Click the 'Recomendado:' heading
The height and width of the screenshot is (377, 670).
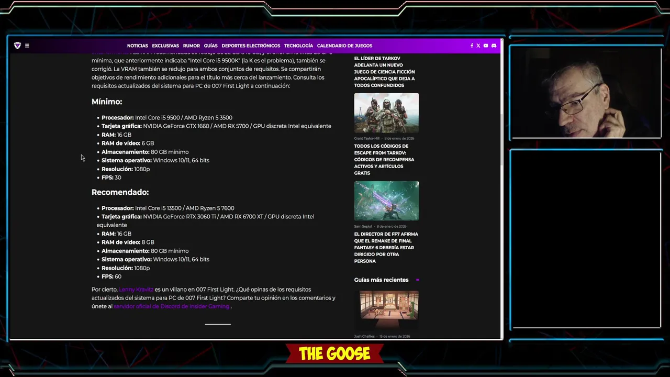pos(120,192)
